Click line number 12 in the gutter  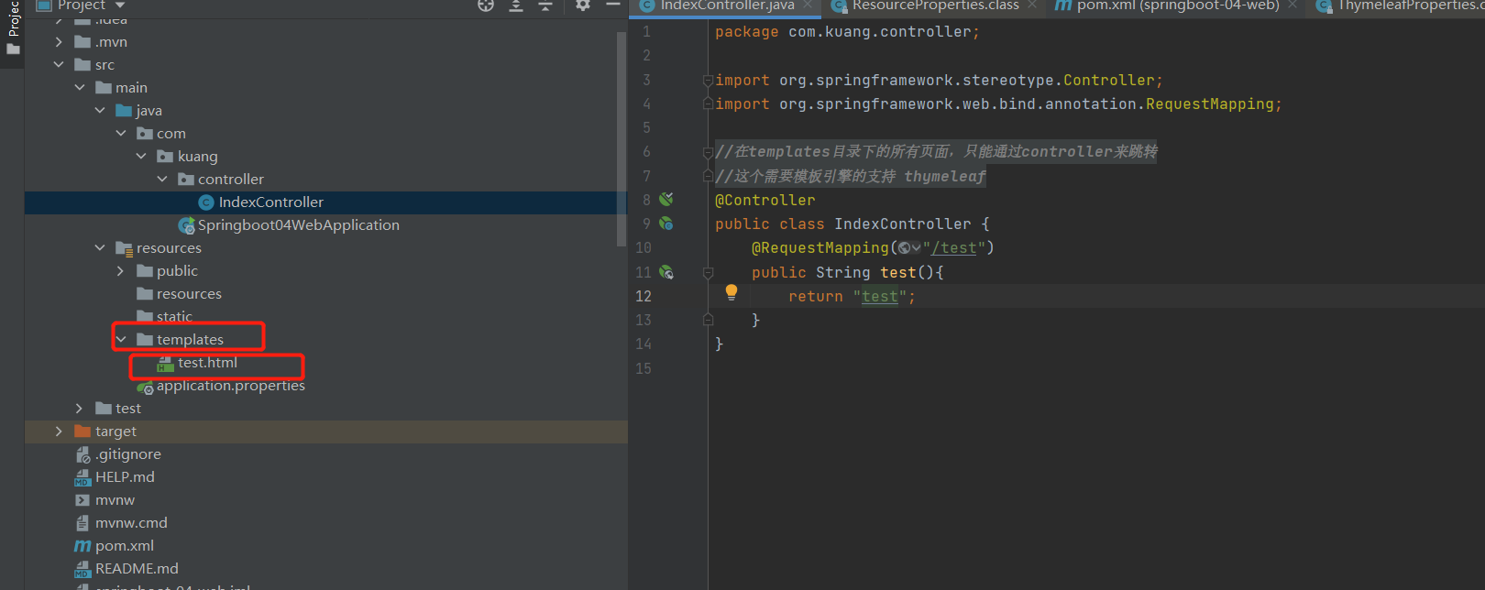[x=643, y=297]
